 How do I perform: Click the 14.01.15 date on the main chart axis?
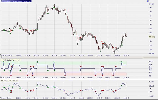72,55
